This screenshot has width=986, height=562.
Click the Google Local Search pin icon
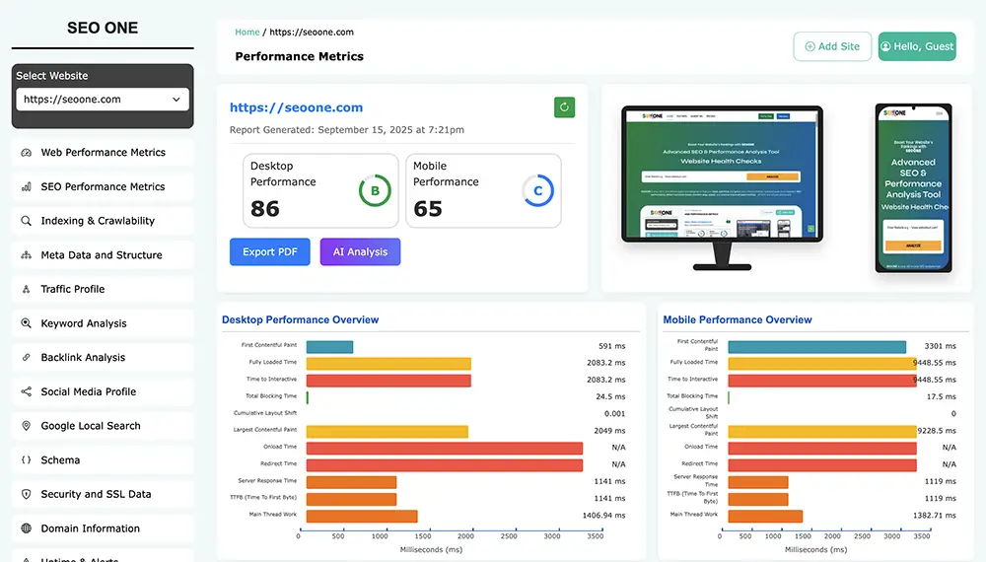click(26, 426)
